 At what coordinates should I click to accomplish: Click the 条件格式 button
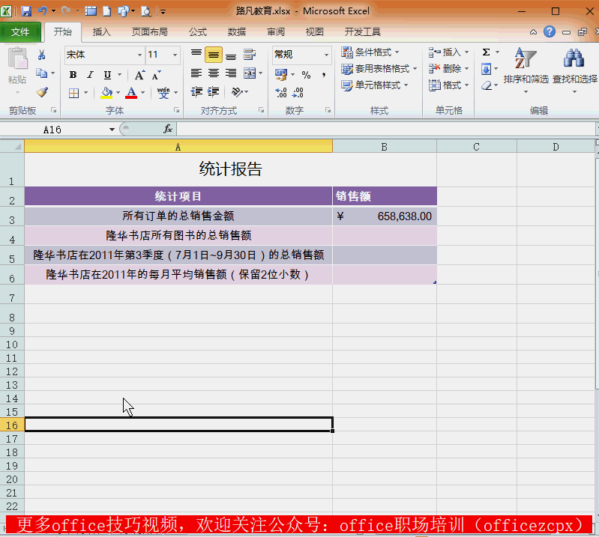click(370, 52)
